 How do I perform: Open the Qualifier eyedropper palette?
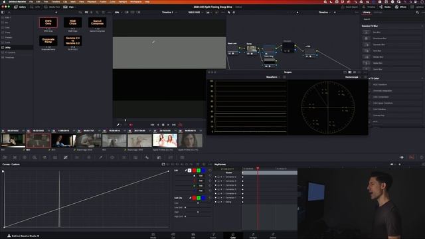pyautogui.click(x=100, y=157)
